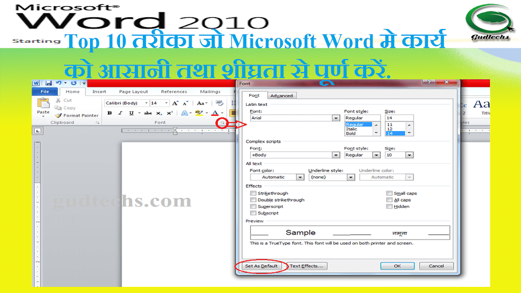Select Bold in Font style list
The height and width of the screenshot is (293, 521).
[x=351, y=133]
